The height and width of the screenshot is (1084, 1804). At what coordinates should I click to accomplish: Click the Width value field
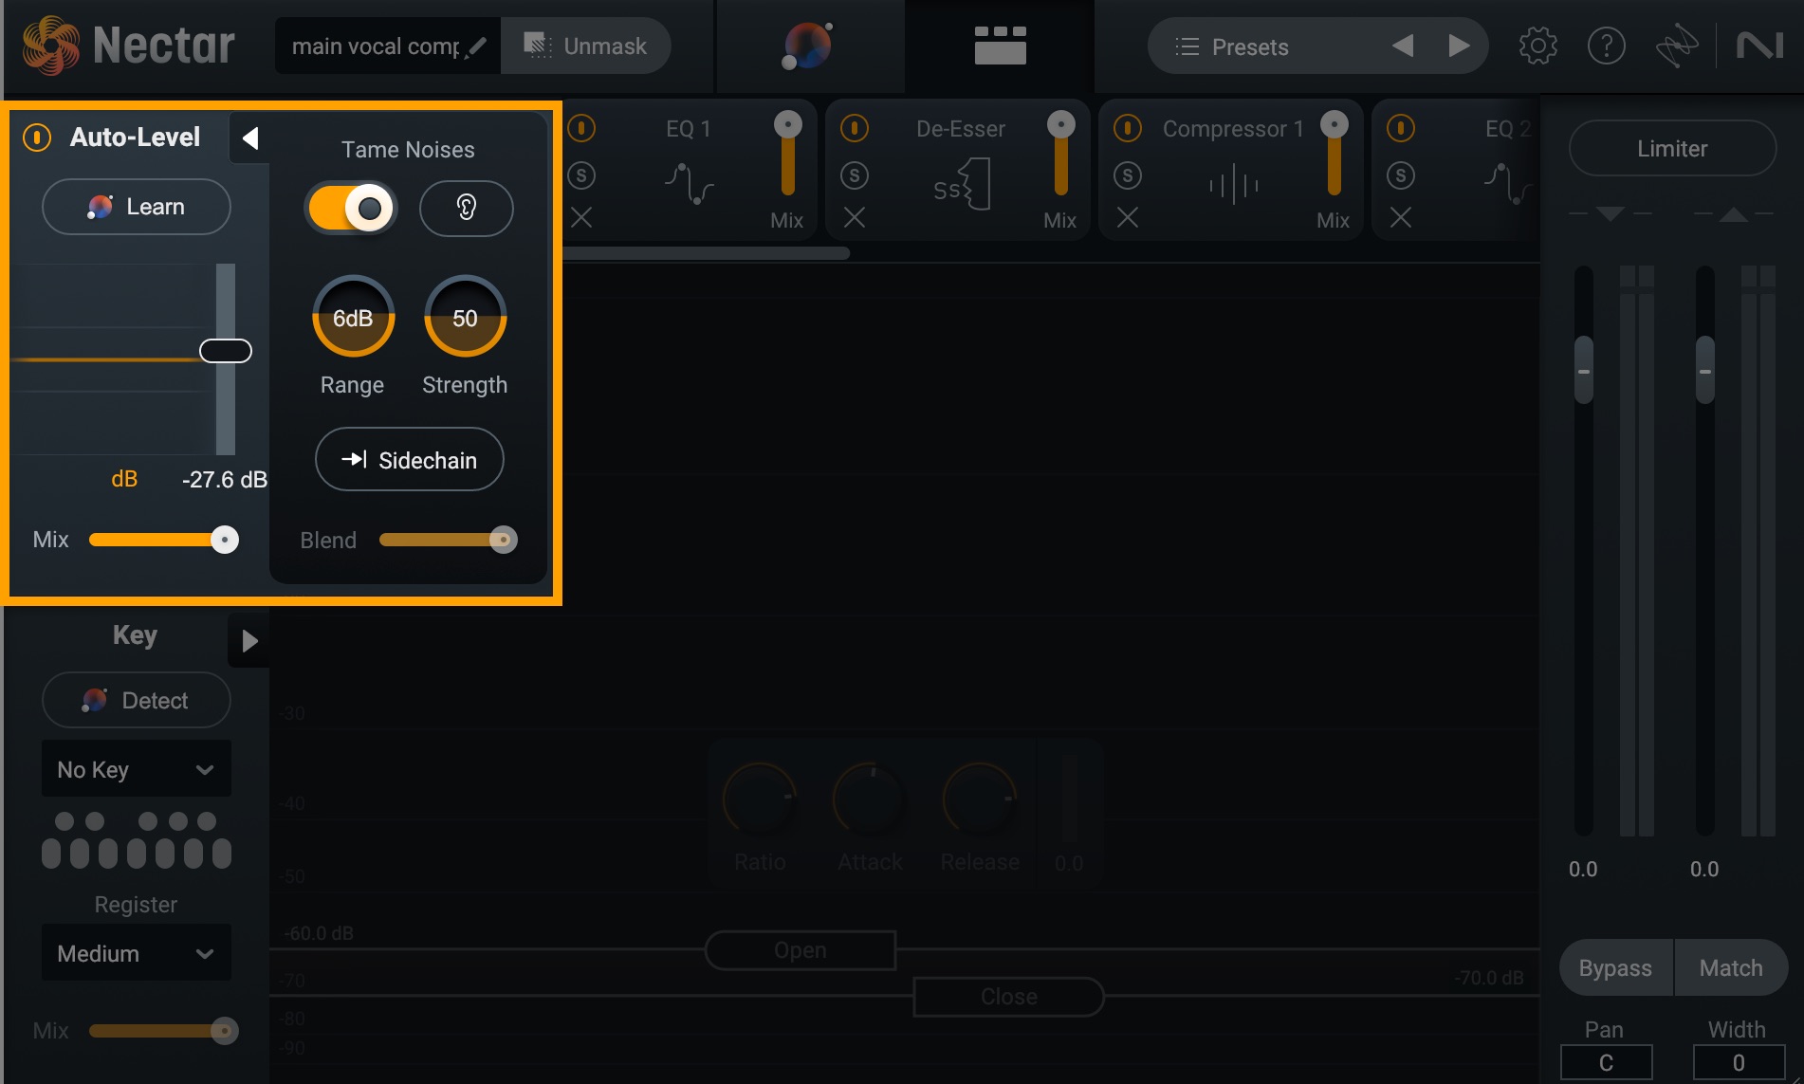tap(1739, 1062)
